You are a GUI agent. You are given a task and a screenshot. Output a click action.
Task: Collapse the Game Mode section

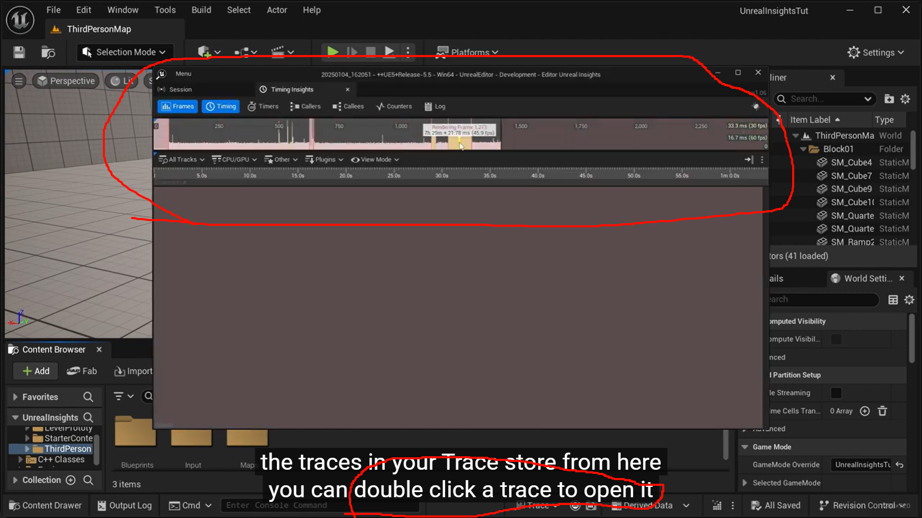(x=745, y=447)
